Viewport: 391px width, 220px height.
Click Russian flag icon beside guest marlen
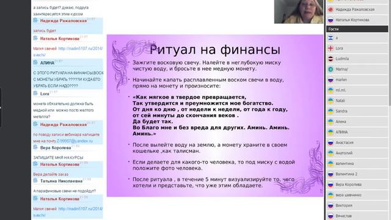tap(331, 80)
